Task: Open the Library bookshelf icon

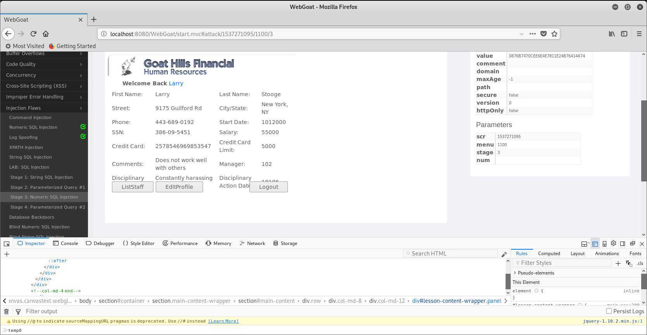Action: (612, 34)
